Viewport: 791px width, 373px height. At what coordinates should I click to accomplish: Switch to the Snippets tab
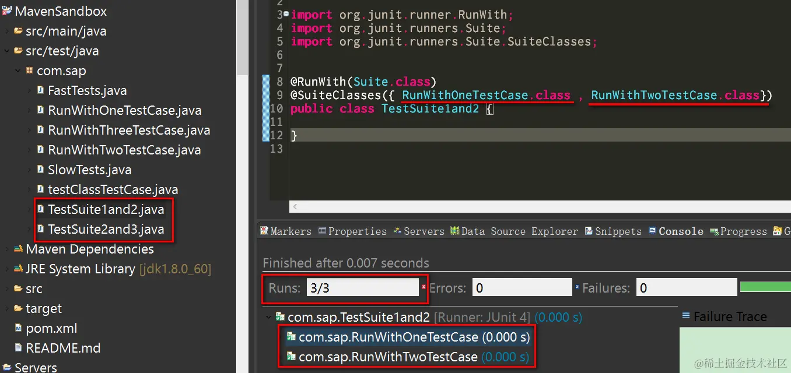(x=613, y=231)
